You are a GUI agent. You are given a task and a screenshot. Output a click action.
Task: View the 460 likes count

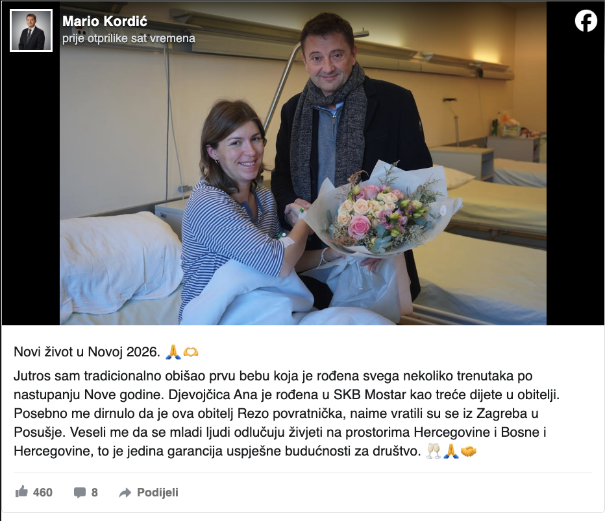point(43,492)
